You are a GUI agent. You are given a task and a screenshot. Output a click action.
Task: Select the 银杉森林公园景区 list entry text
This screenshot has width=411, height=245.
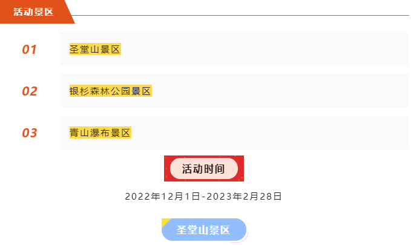tap(110, 91)
